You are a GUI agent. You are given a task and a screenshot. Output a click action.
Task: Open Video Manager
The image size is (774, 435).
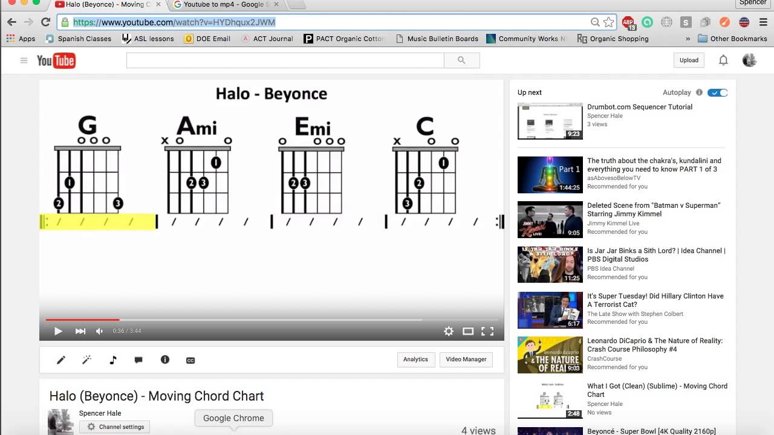click(x=466, y=359)
